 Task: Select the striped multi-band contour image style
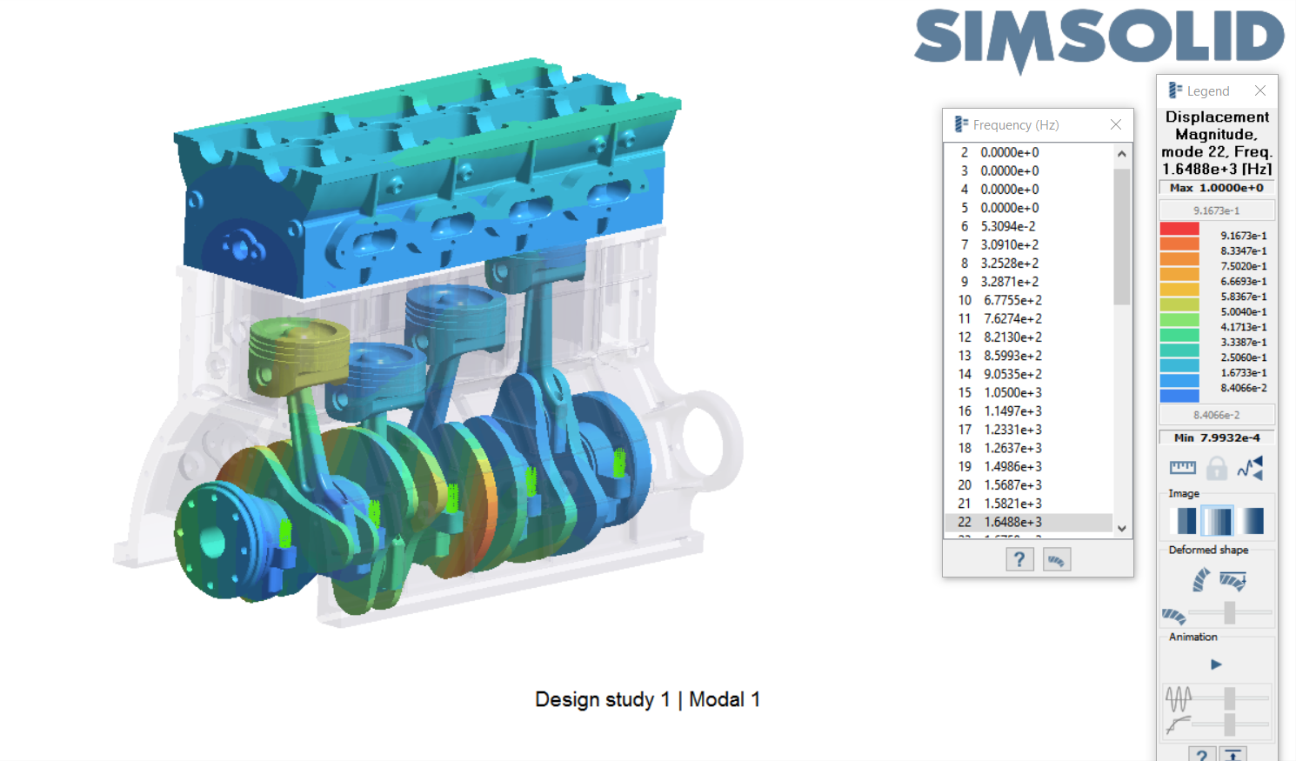tap(1218, 521)
